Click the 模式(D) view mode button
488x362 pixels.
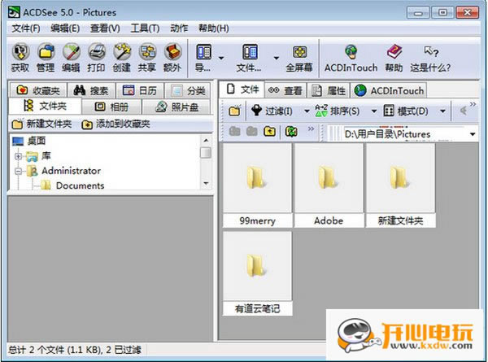(x=406, y=111)
